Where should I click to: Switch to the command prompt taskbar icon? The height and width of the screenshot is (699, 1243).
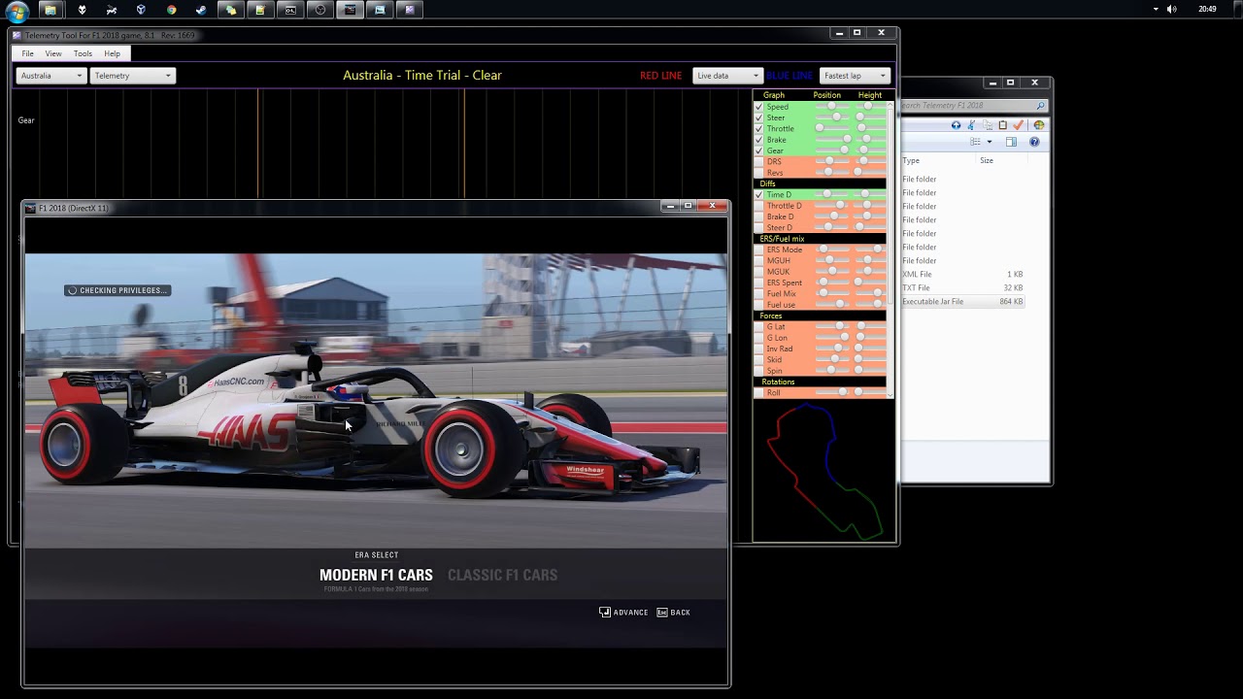pyautogui.click(x=290, y=10)
